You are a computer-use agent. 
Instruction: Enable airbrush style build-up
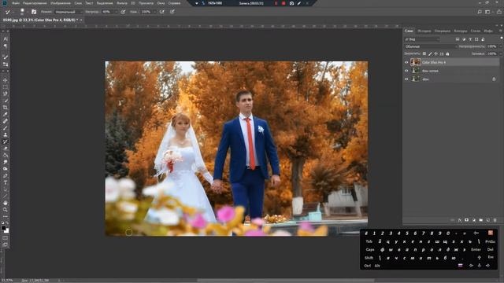click(161, 12)
